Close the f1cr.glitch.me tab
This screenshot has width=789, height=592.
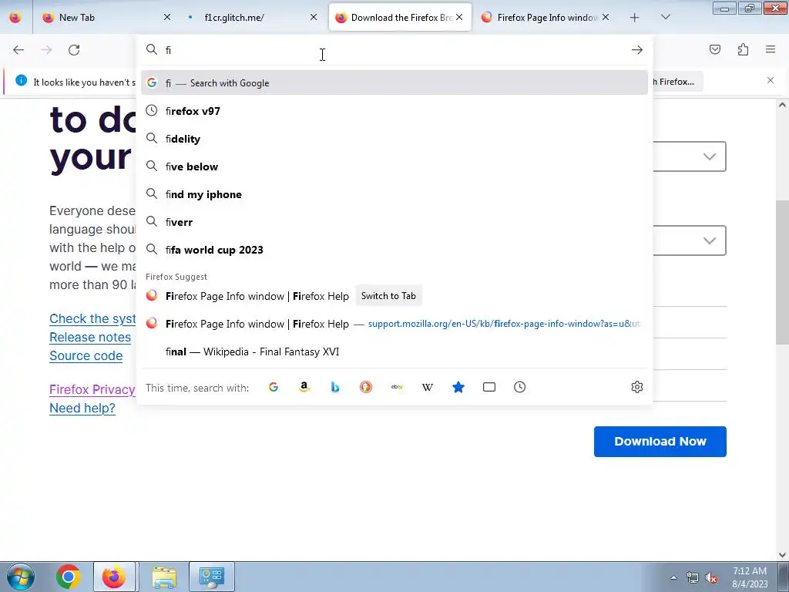pyautogui.click(x=314, y=17)
